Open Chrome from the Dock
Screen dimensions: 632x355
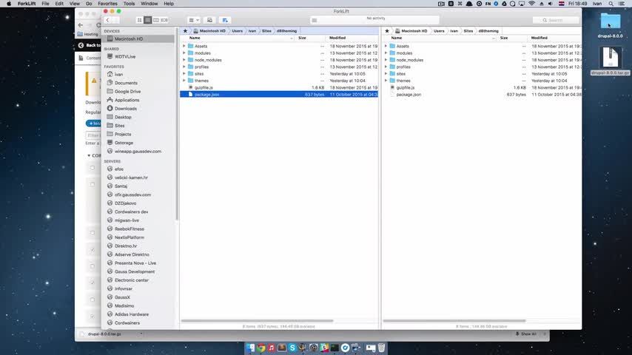261,348
